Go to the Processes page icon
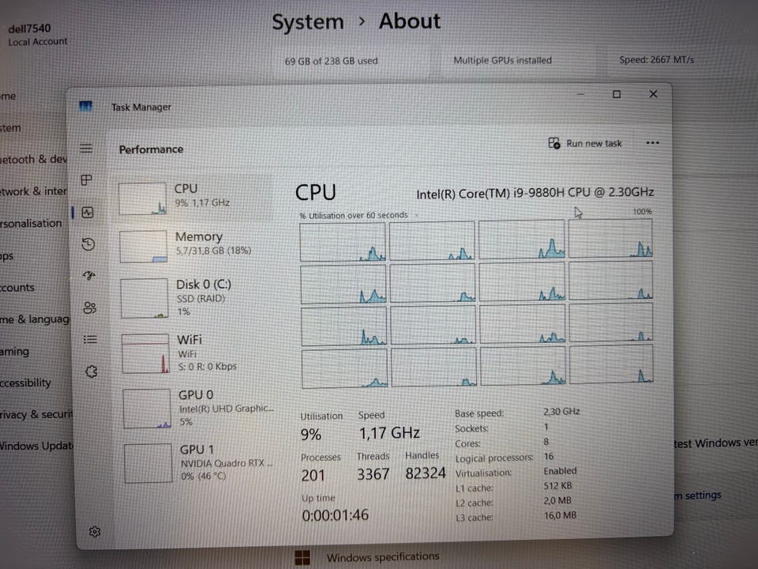Viewport: 758px width, 569px height. (x=87, y=181)
